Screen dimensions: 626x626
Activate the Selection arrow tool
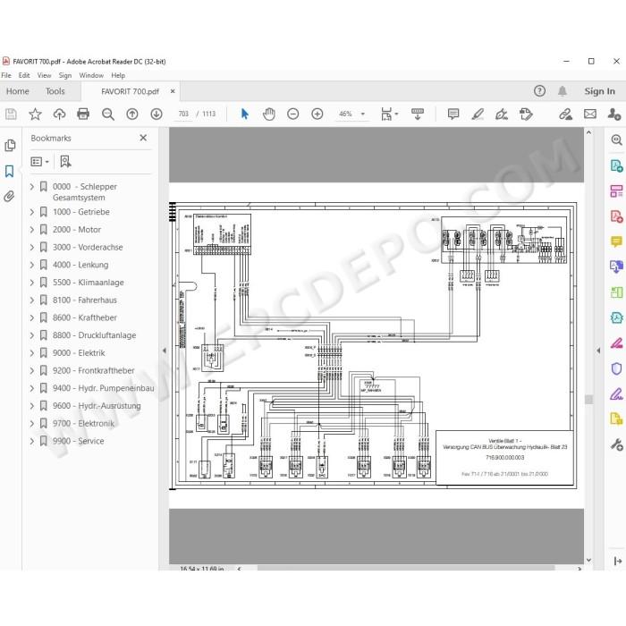245,114
